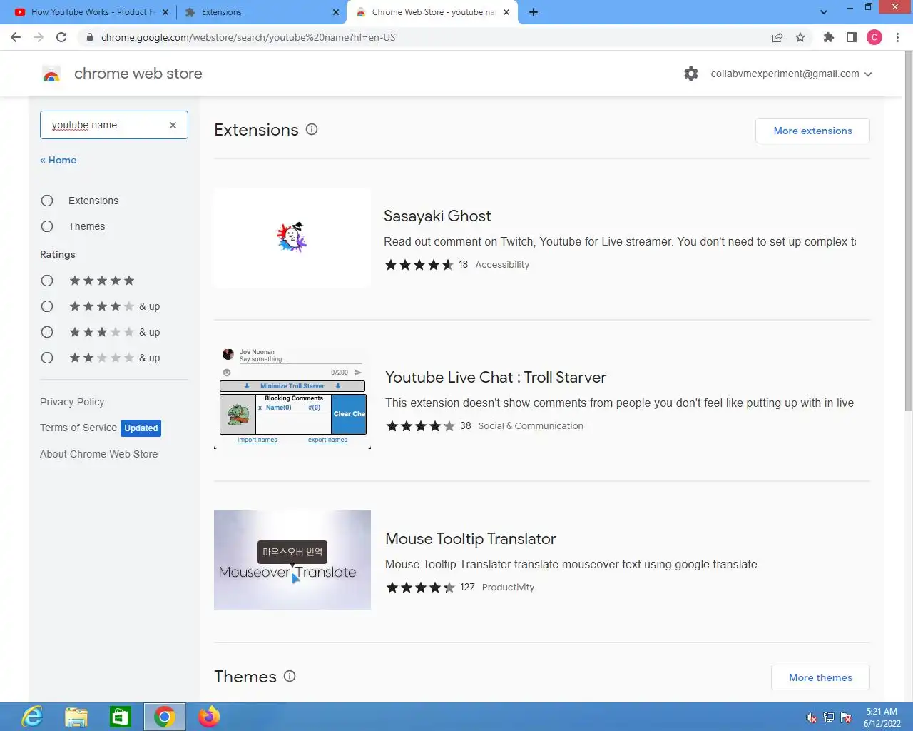Close the Chrome Web Store tab
This screenshot has height=731, width=913.
pos(506,12)
